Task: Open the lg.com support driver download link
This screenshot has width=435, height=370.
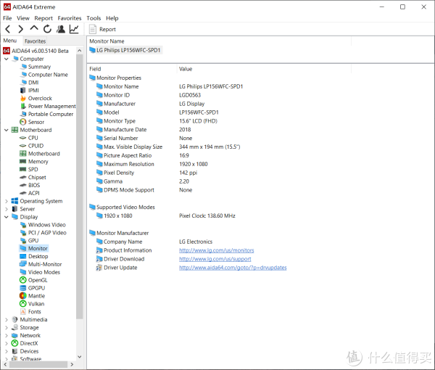Action: pyautogui.click(x=215, y=259)
